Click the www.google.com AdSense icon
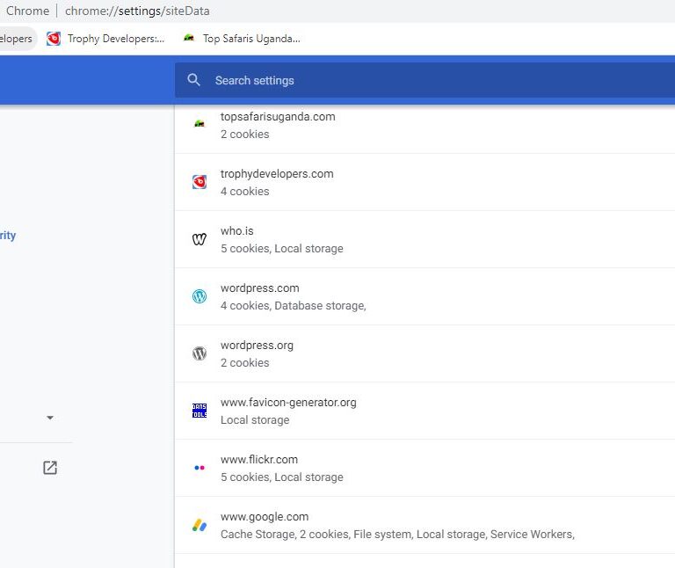 point(200,525)
